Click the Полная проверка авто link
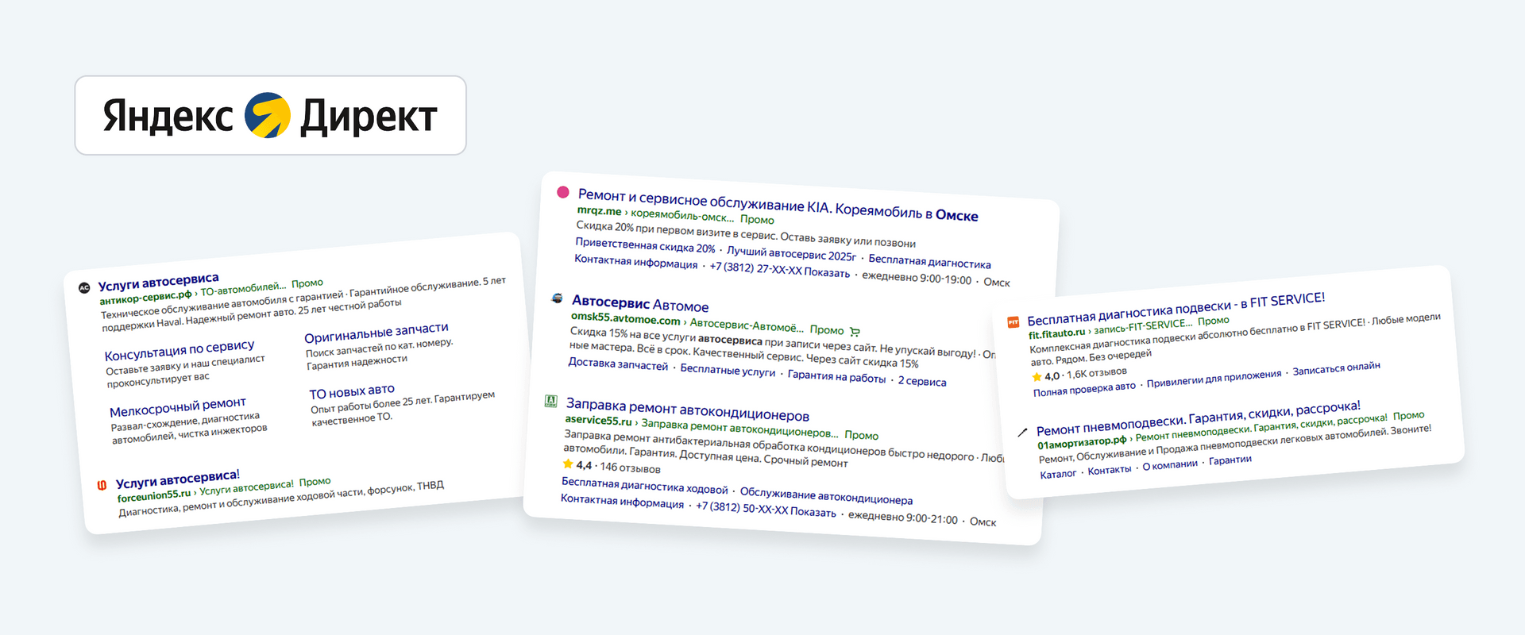1525x635 pixels. click(1084, 389)
